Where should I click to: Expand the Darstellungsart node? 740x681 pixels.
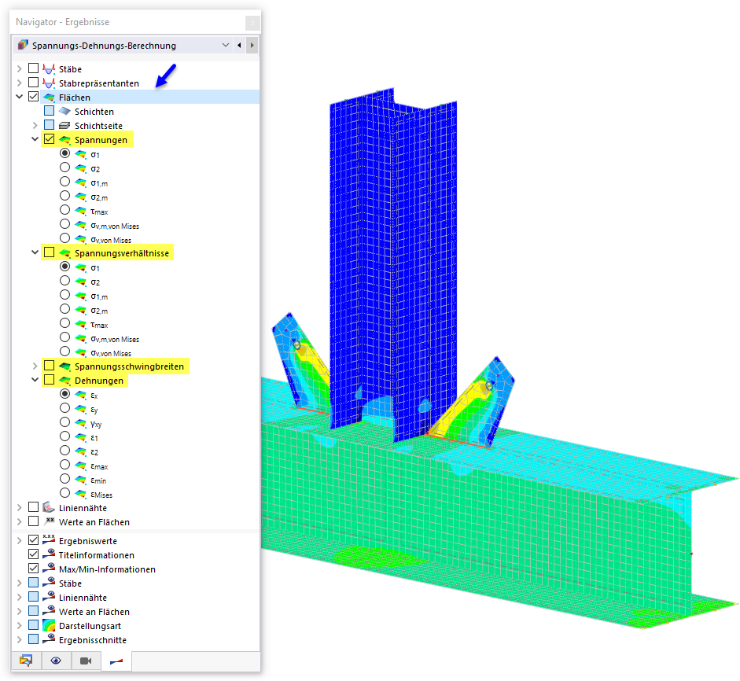click(x=20, y=626)
